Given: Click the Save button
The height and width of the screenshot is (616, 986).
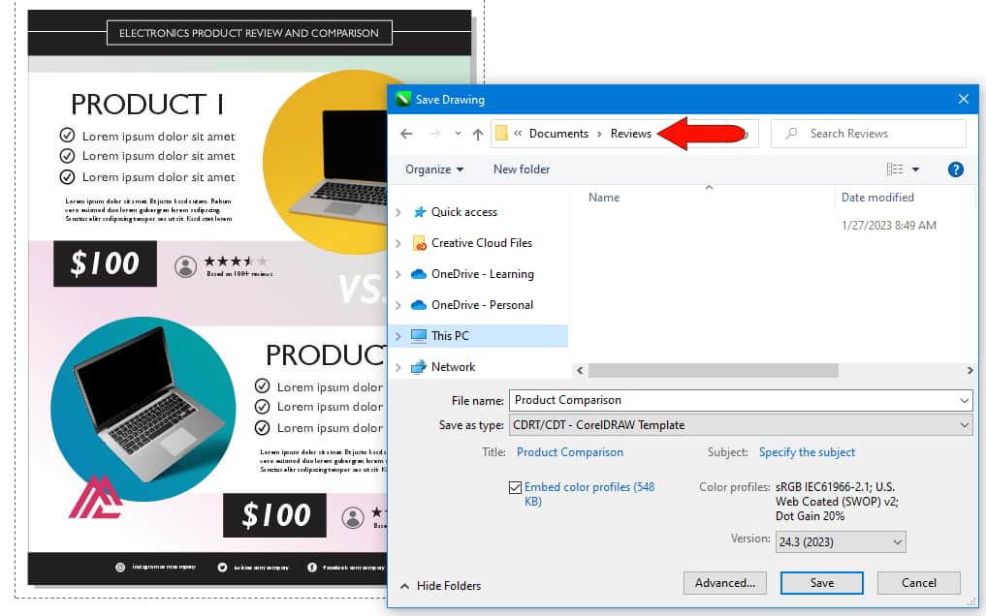Looking at the screenshot, I should point(821,583).
